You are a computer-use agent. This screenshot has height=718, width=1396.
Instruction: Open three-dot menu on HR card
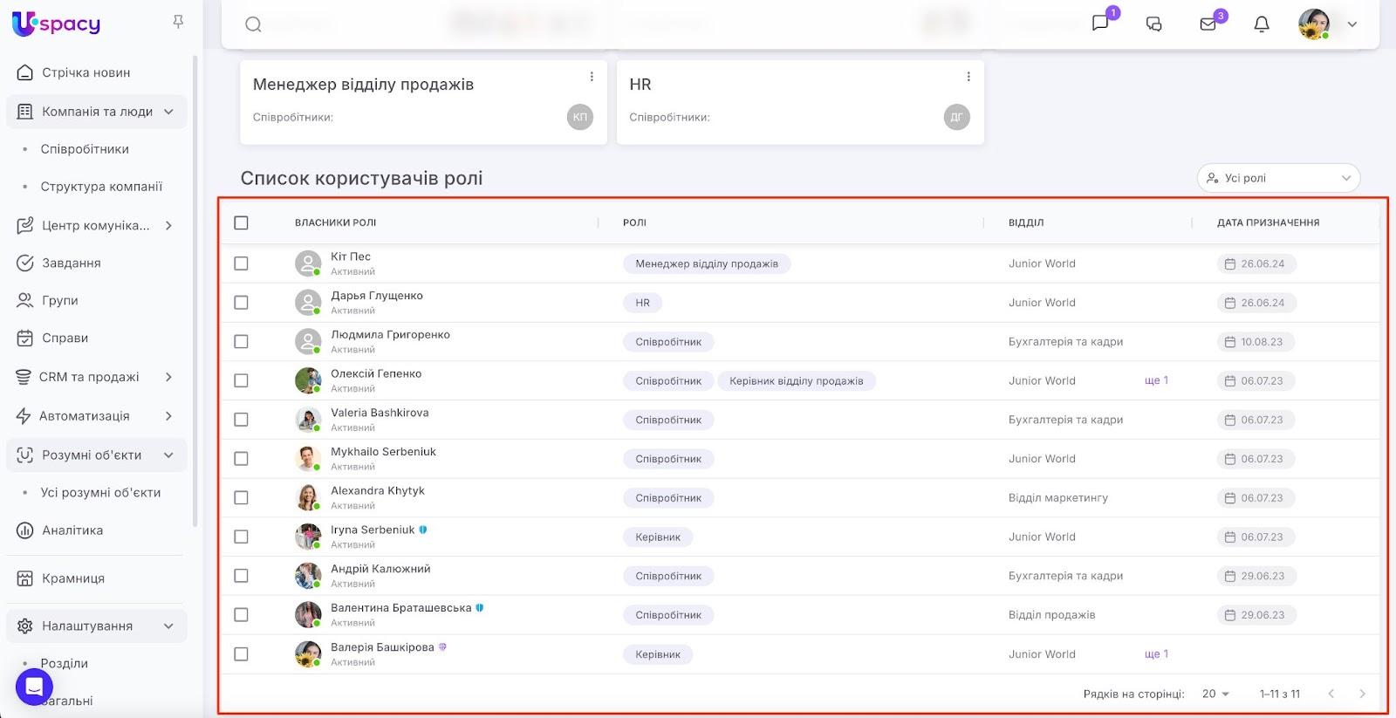click(x=968, y=77)
